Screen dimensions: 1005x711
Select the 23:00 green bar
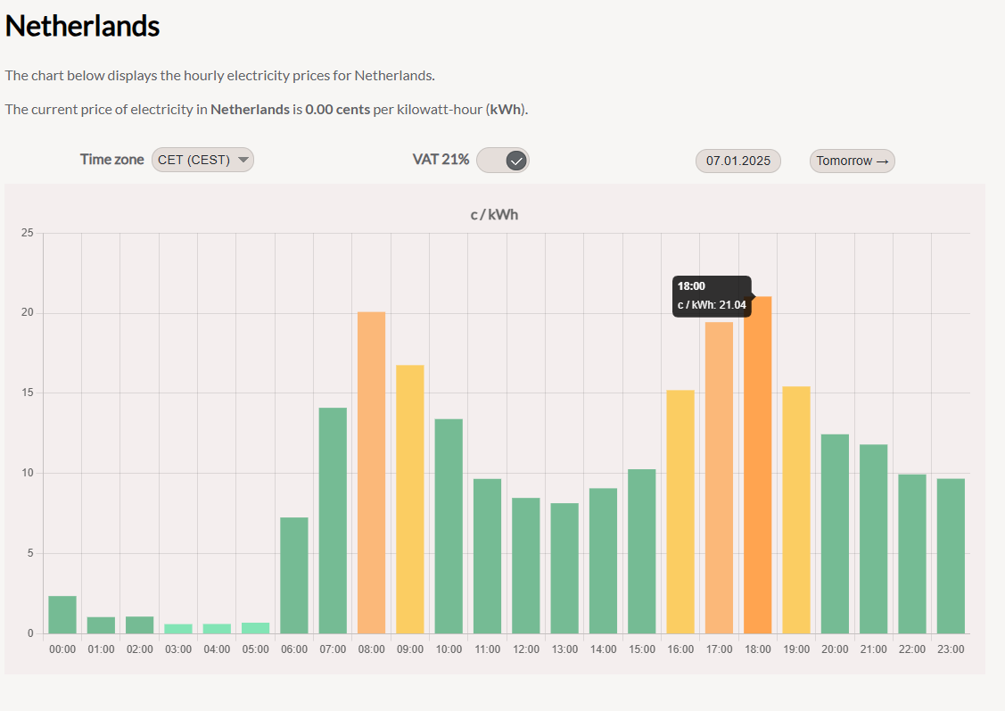point(951,556)
